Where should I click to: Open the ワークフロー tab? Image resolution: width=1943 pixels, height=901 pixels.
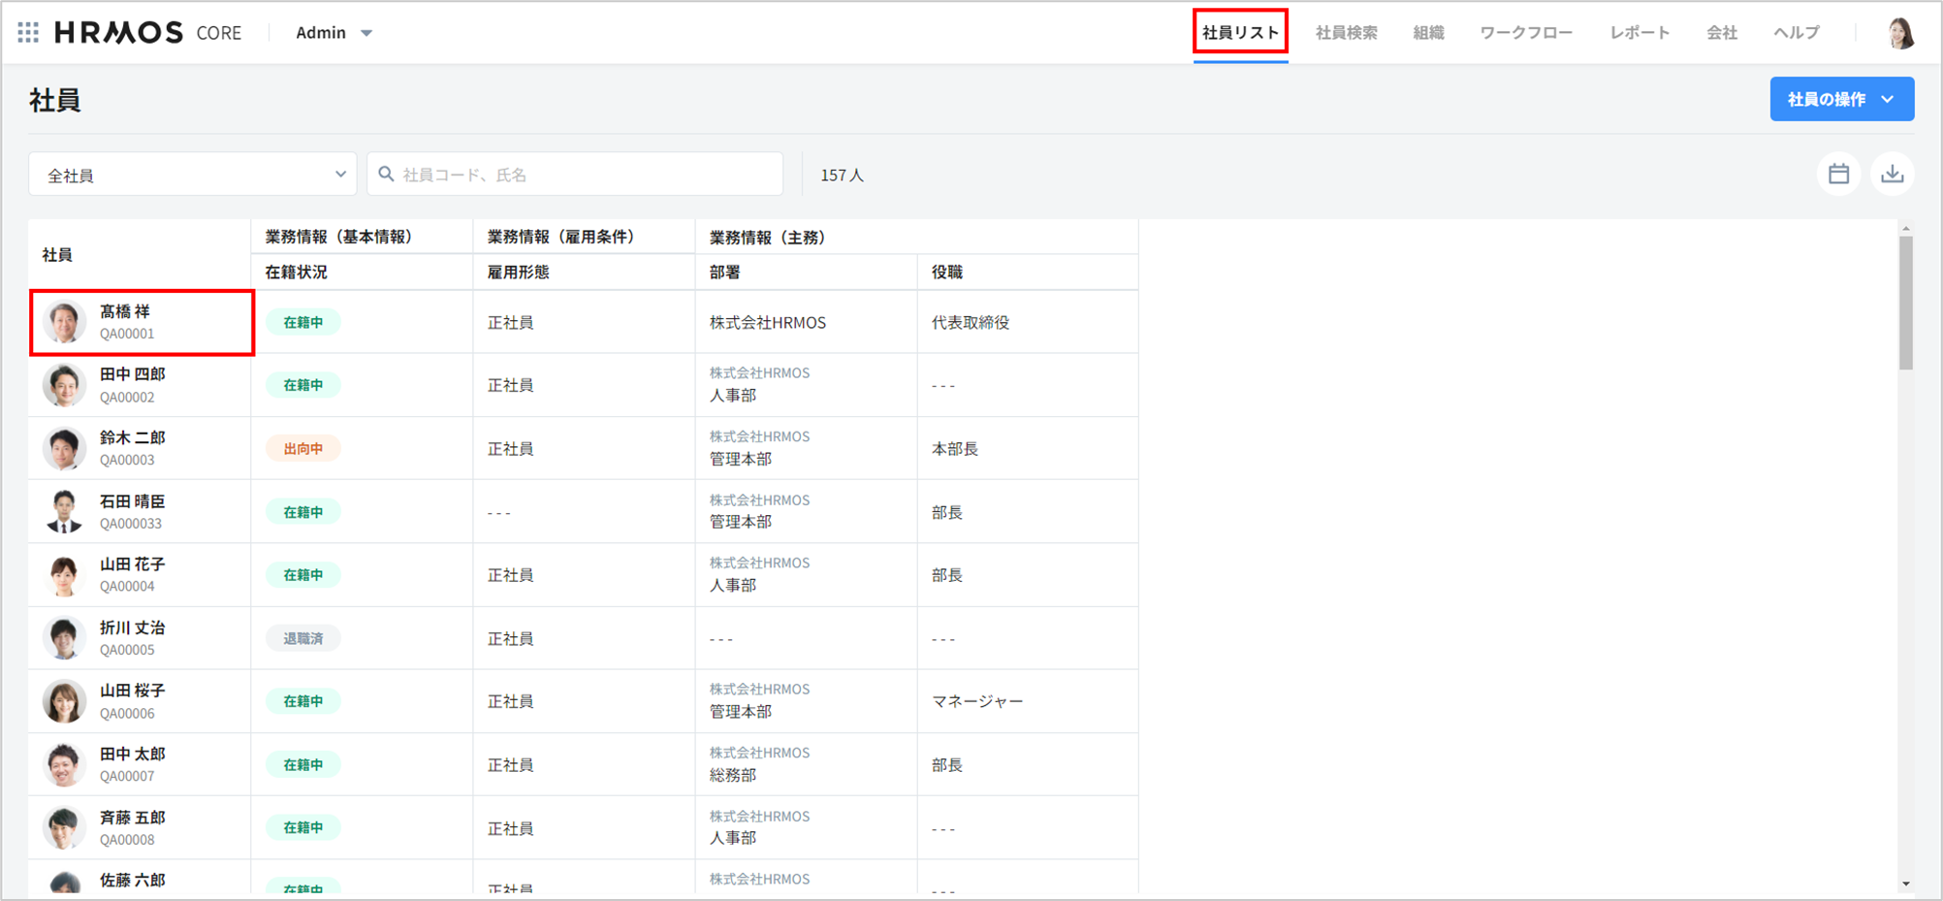[1525, 33]
